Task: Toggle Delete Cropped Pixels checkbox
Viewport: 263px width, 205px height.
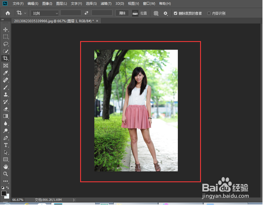Action: (x=175, y=13)
